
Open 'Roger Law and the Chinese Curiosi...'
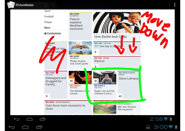click(104, 92)
